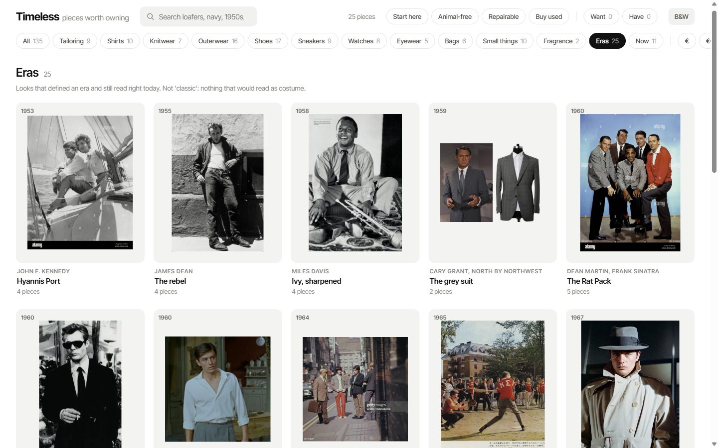
Task: Open the Outerwear category
Action: pos(218,41)
